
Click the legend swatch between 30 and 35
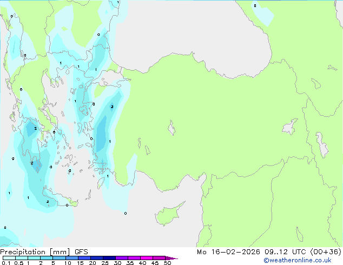click(x=122, y=258)
